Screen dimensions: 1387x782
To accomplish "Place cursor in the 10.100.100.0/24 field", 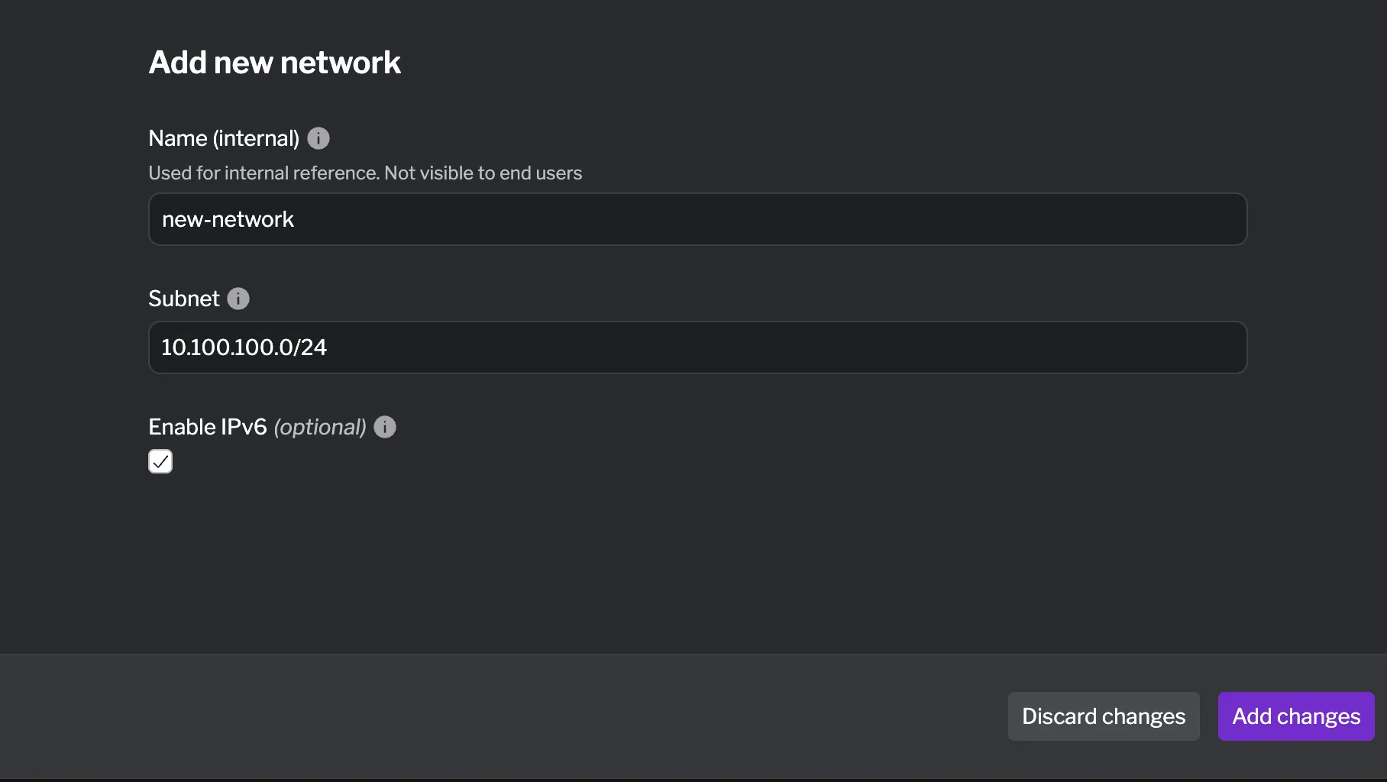I will (697, 347).
